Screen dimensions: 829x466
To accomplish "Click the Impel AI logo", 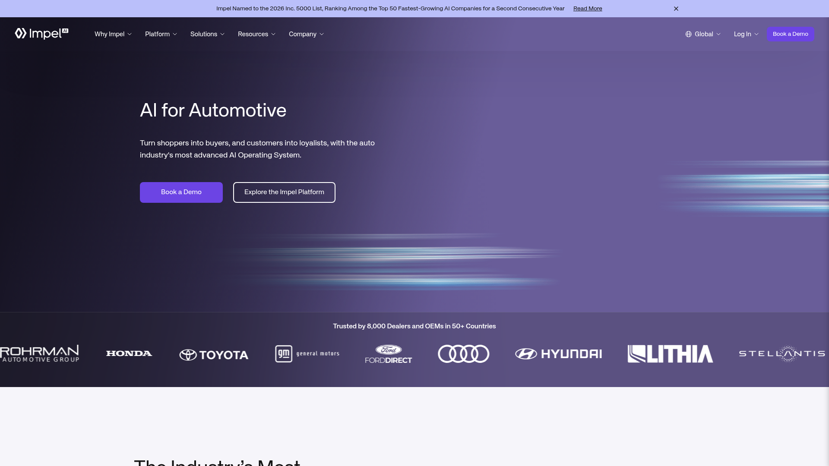I will click(x=41, y=34).
